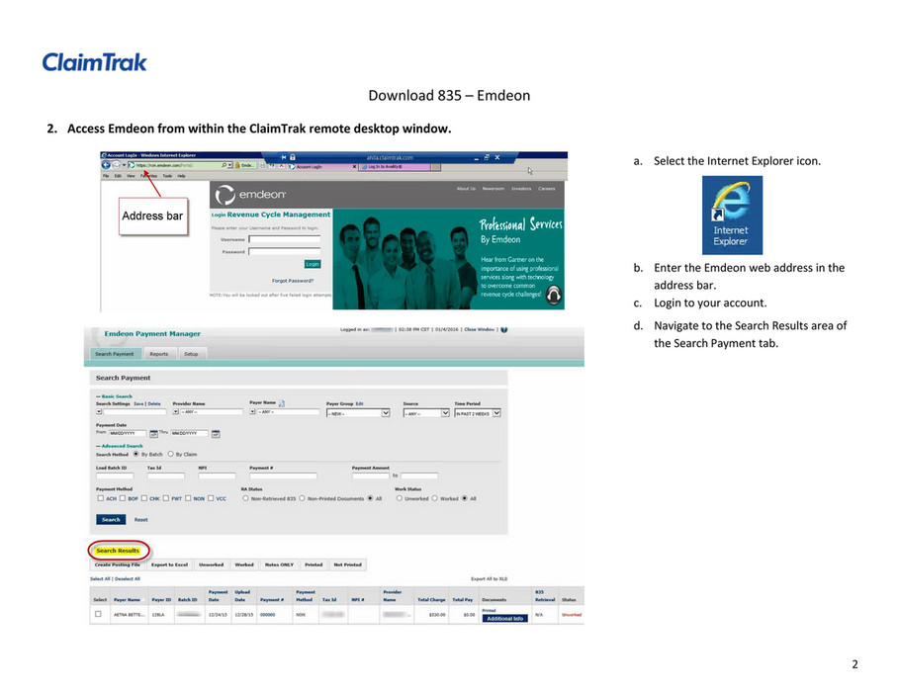899x695 pixels.
Task: Select the By Batch search method
Action: tap(135, 454)
